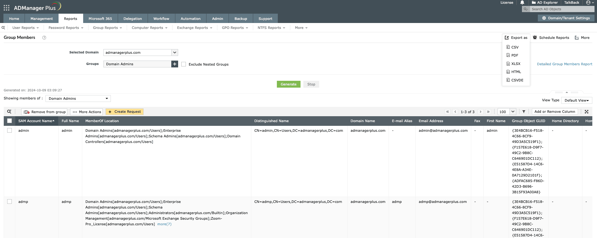The image size is (597, 238).
Task: Open help icon next to Group Members
Action: click(44, 38)
